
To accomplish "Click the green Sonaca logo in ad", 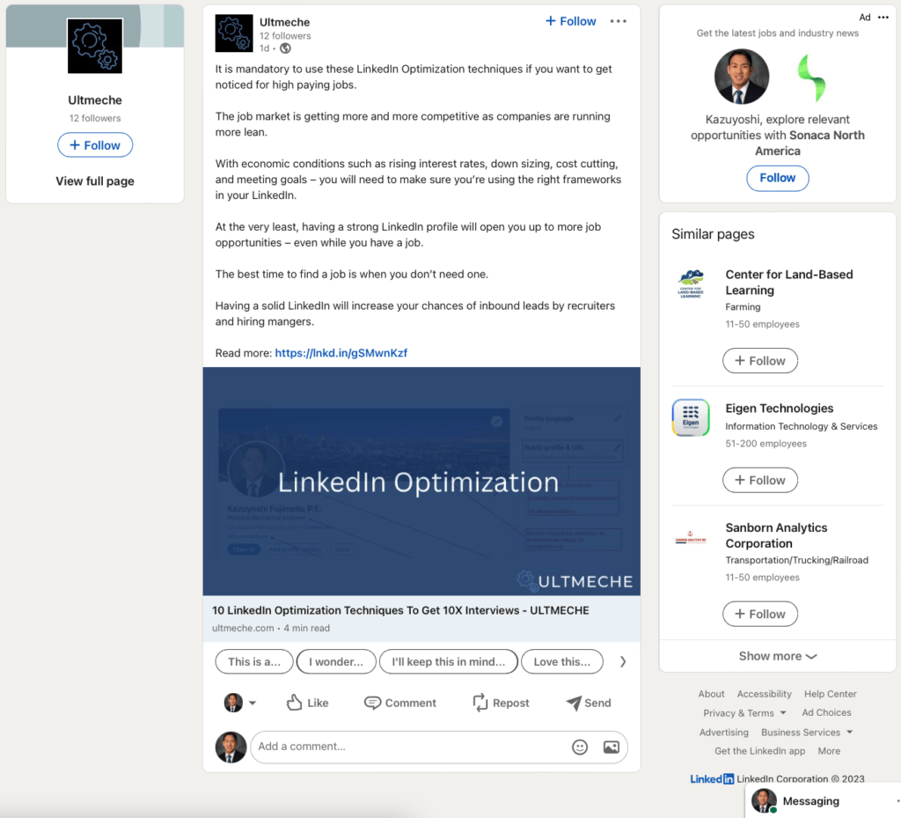I will click(x=811, y=78).
